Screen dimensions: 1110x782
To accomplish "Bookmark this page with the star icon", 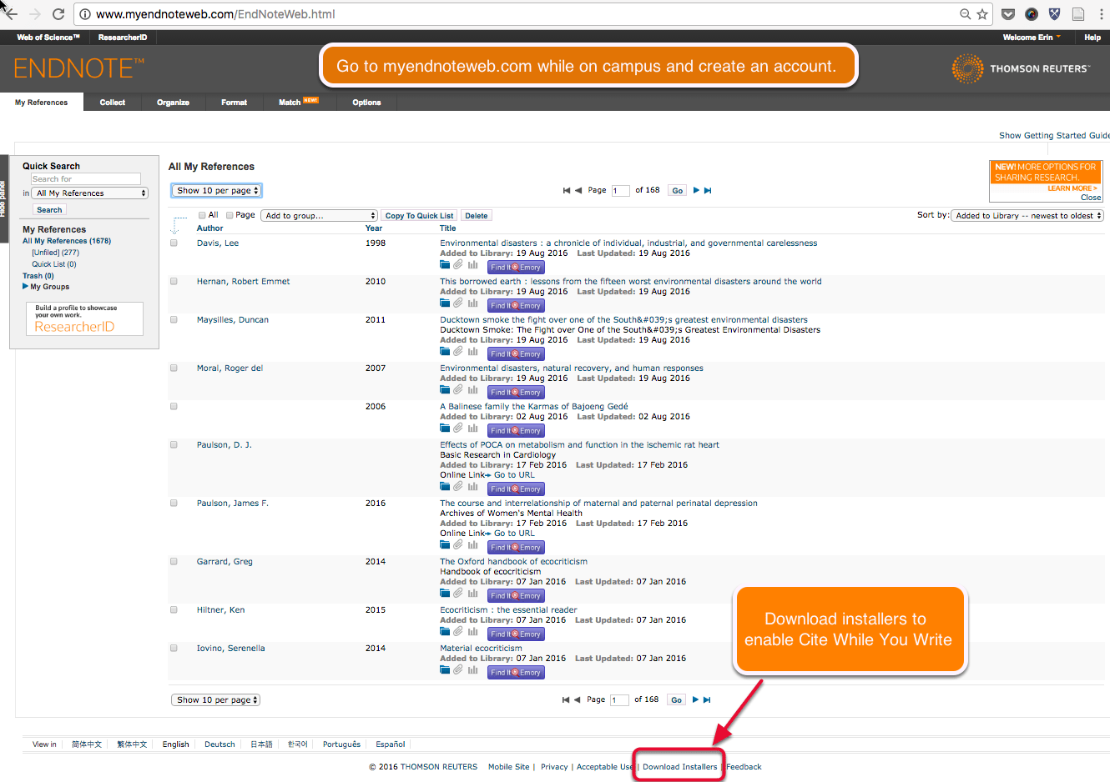I will click(x=982, y=14).
